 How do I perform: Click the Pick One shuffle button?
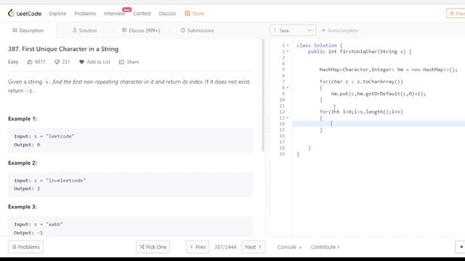pos(153,246)
